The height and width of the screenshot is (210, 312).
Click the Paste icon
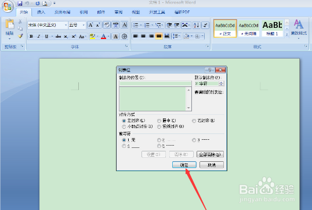(x=9, y=24)
